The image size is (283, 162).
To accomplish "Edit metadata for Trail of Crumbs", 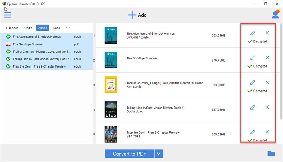I will pos(253,82).
